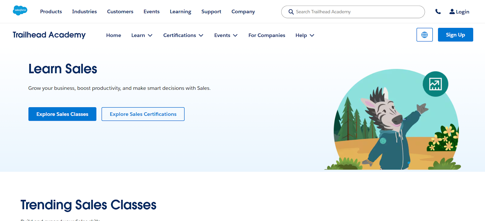Go to Trailhead Academy home title

(49, 35)
